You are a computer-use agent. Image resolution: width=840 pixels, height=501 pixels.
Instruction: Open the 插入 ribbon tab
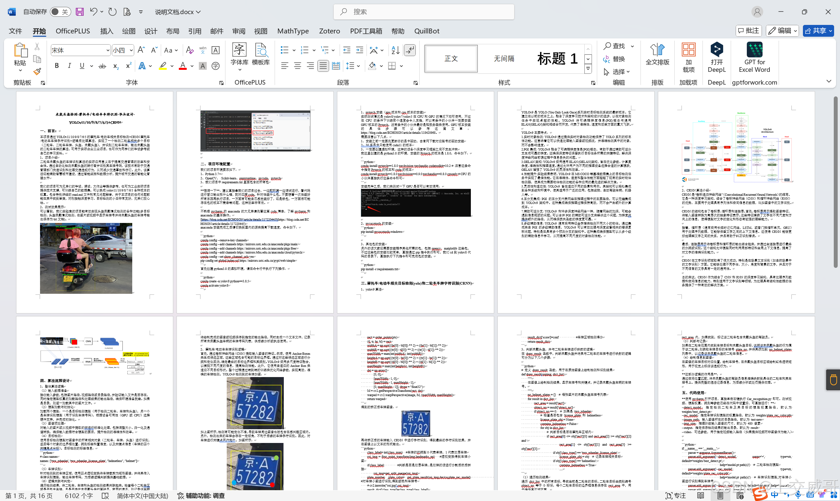click(106, 31)
